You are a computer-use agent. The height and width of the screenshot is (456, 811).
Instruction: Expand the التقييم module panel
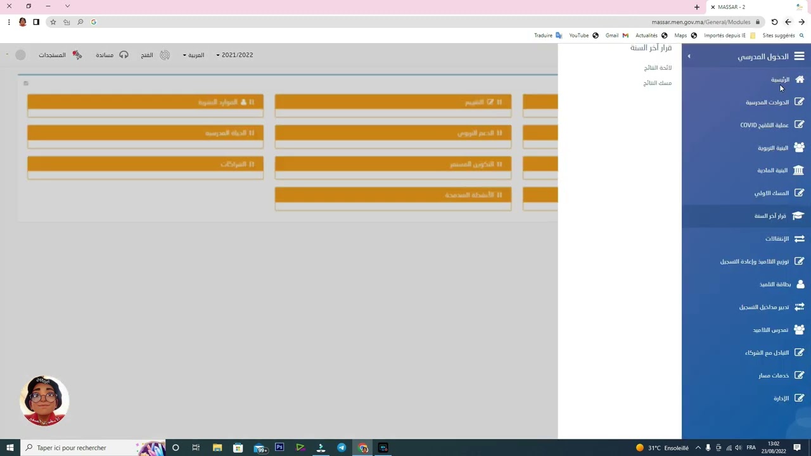(393, 102)
